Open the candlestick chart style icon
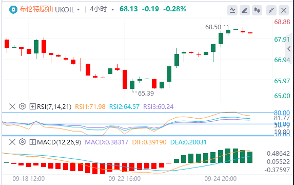 click(x=257, y=10)
